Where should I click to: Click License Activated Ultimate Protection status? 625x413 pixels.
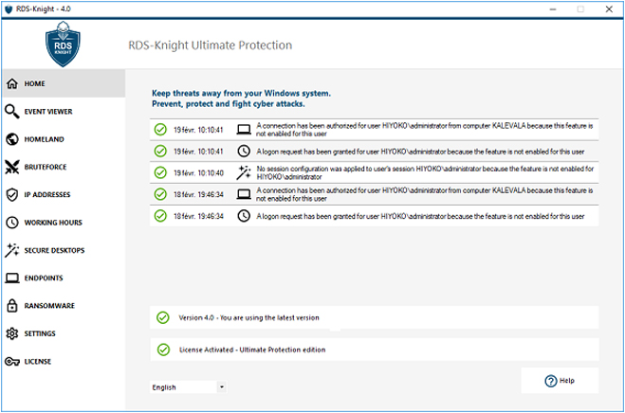tap(375, 350)
